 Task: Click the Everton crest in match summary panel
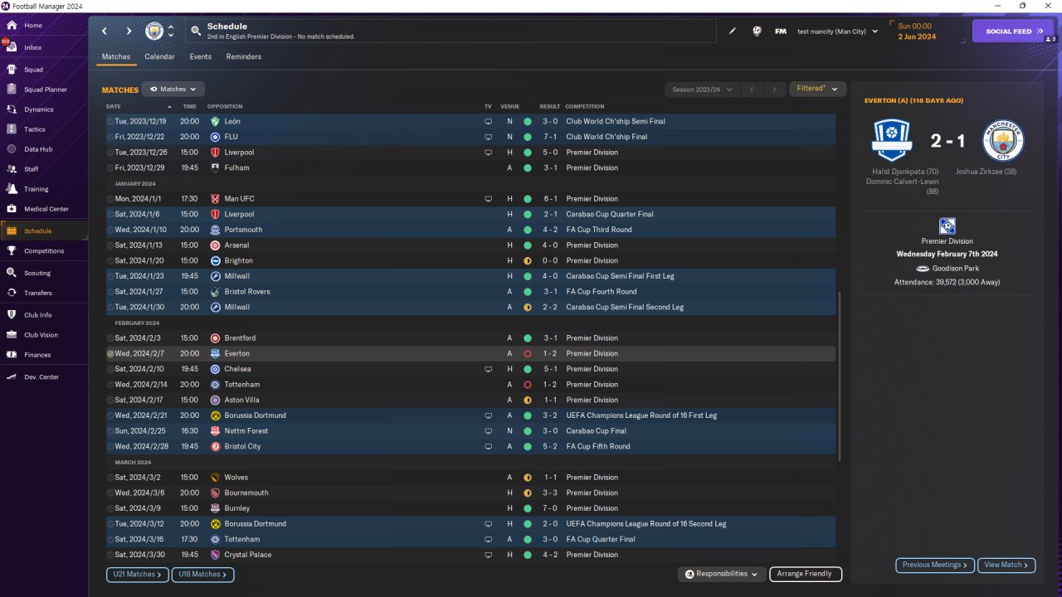pyautogui.click(x=892, y=139)
